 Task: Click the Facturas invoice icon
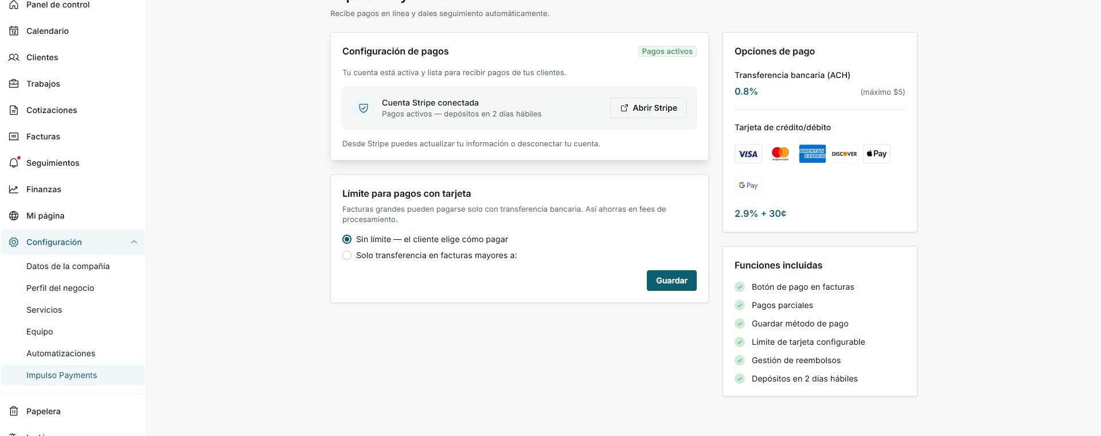pos(14,137)
